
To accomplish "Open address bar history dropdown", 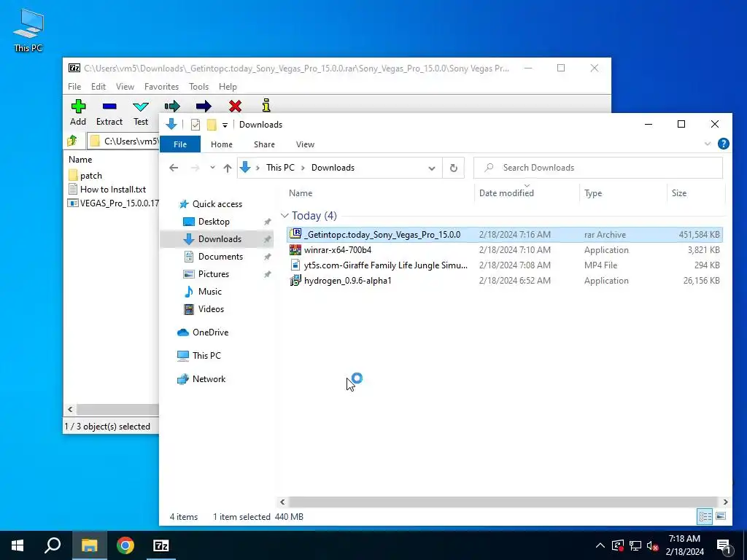I will (x=432, y=168).
